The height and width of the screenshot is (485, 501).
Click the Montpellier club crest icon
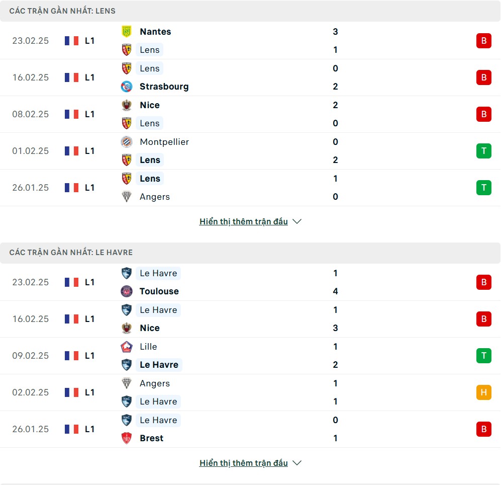(x=127, y=142)
